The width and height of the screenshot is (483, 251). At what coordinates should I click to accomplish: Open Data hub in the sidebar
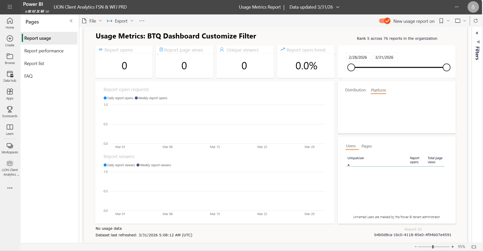(10, 76)
